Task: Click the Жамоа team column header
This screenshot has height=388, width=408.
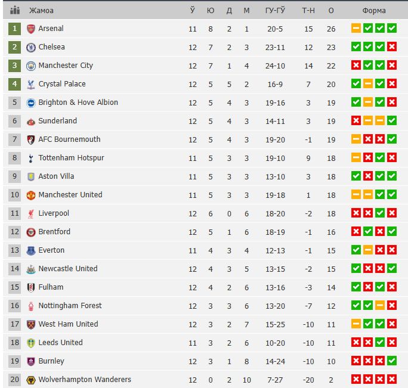Action: tap(41, 10)
